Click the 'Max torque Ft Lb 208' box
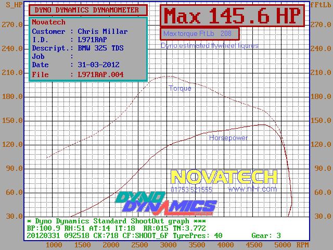333x250 pixels. point(200,33)
